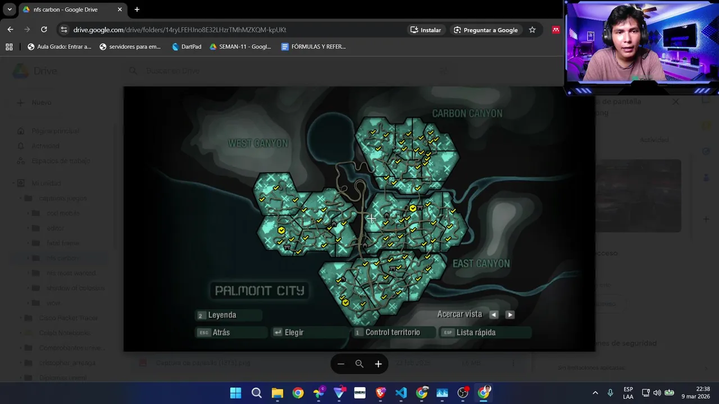Go back one page in Chrome
The width and height of the screenshot is (719, 404).
pyautogui.click(x=10, y=30)
